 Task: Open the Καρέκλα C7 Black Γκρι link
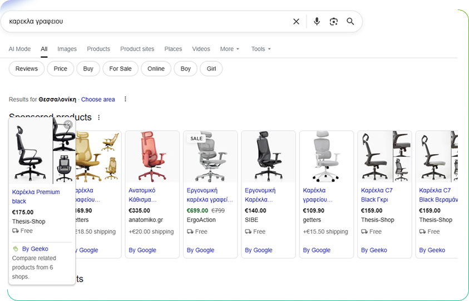(377, 195)
